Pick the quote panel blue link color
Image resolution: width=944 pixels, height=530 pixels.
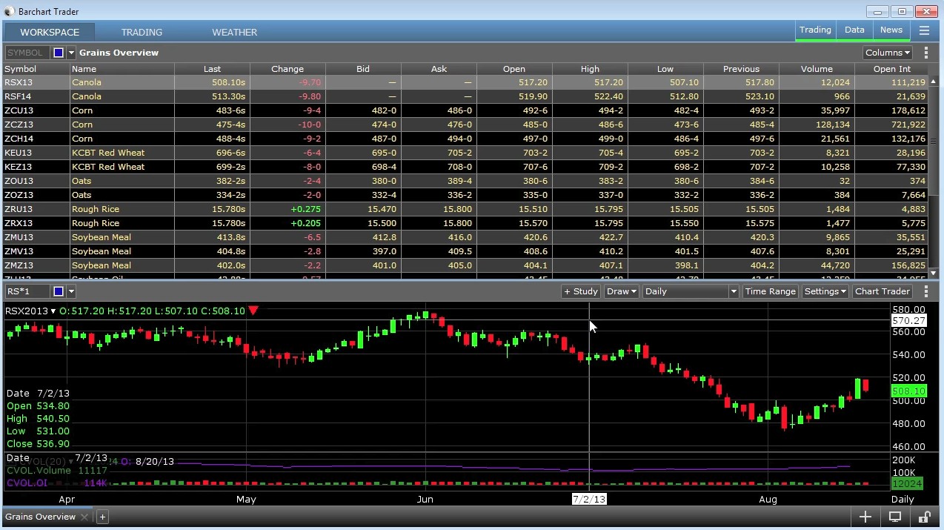tap(59, 53)
